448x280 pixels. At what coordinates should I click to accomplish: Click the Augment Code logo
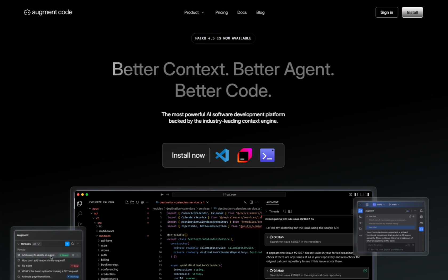pos(48,12)
